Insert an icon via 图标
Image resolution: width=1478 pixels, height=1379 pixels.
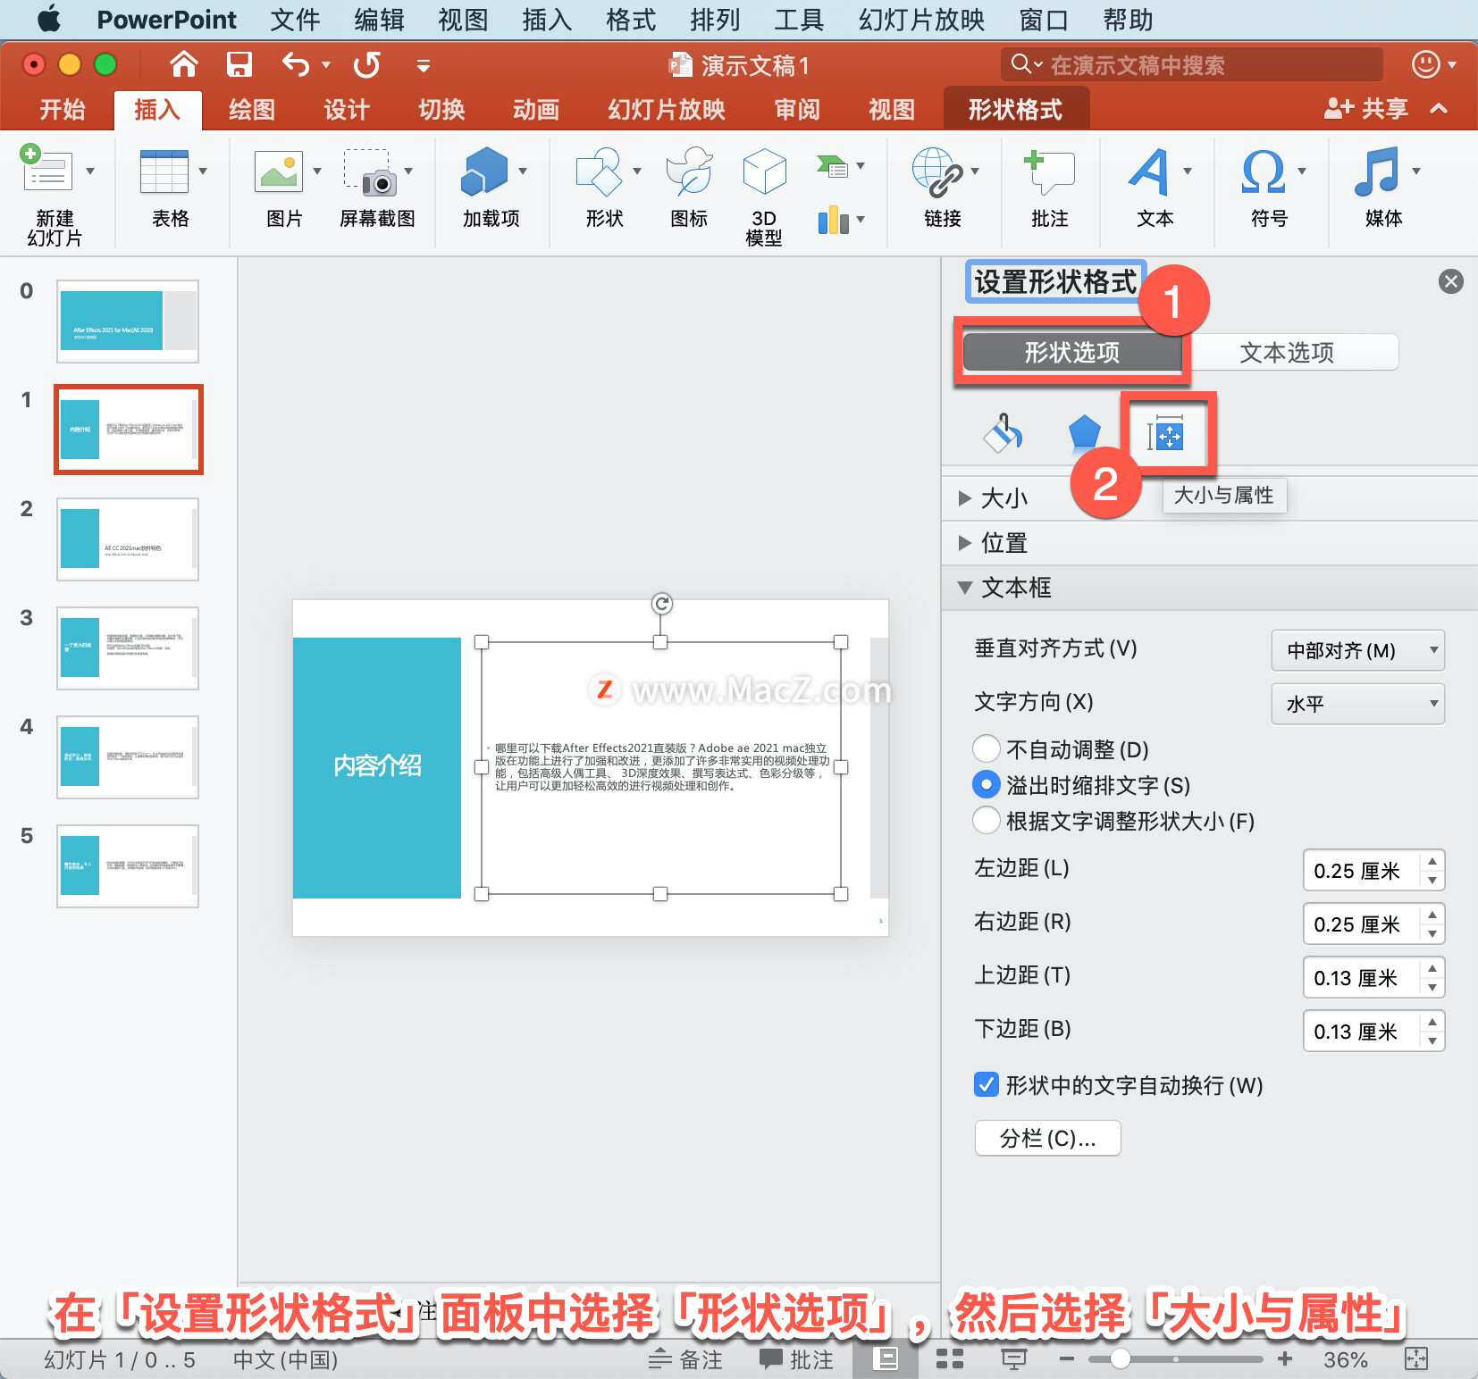(x=689, y=171)
